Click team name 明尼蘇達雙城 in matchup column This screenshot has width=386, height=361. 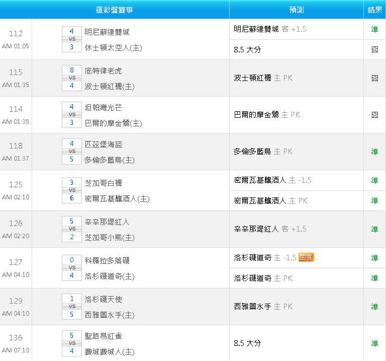[x=107, y=32]
